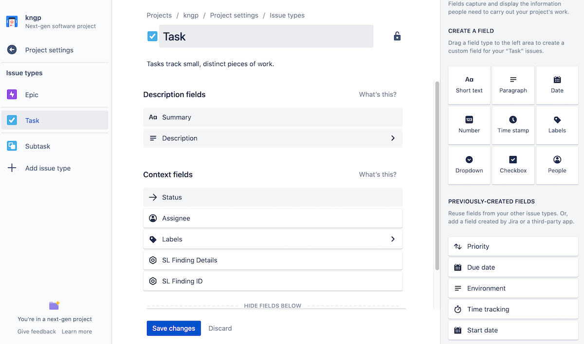Viewport: 584px width, 344px height.
Task: Click the arrow icon in Status field
Action: (153, 197)
